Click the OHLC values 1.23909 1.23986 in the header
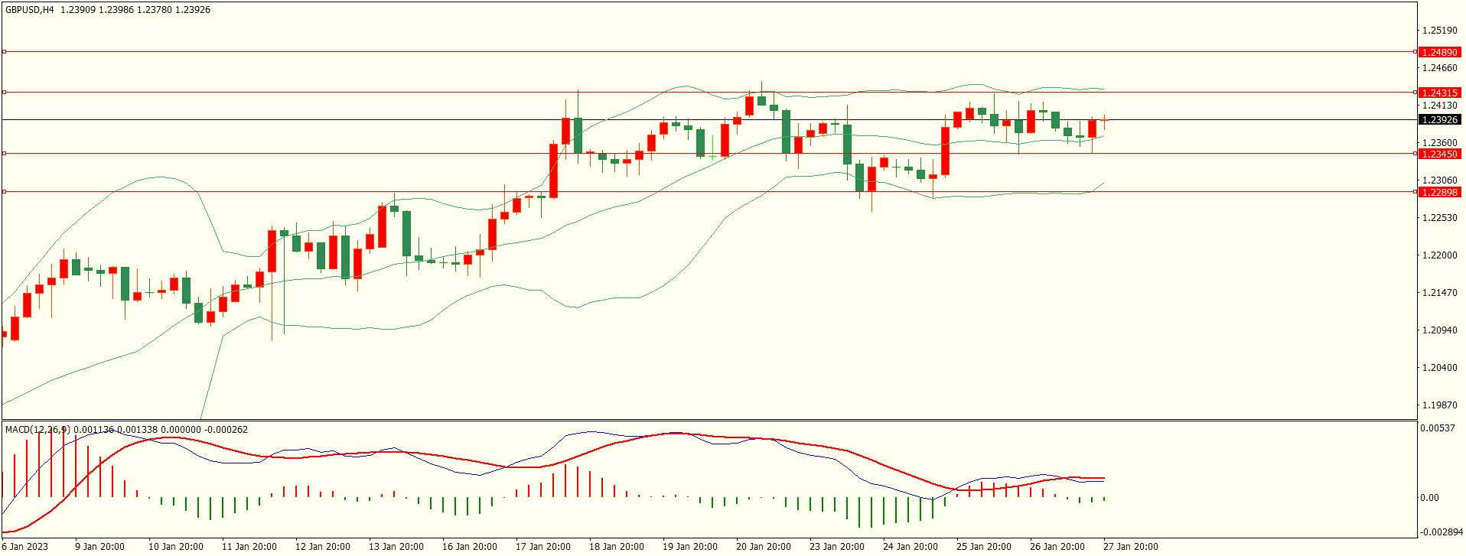This screenshot has width=1466, height=556. [97, 10]
